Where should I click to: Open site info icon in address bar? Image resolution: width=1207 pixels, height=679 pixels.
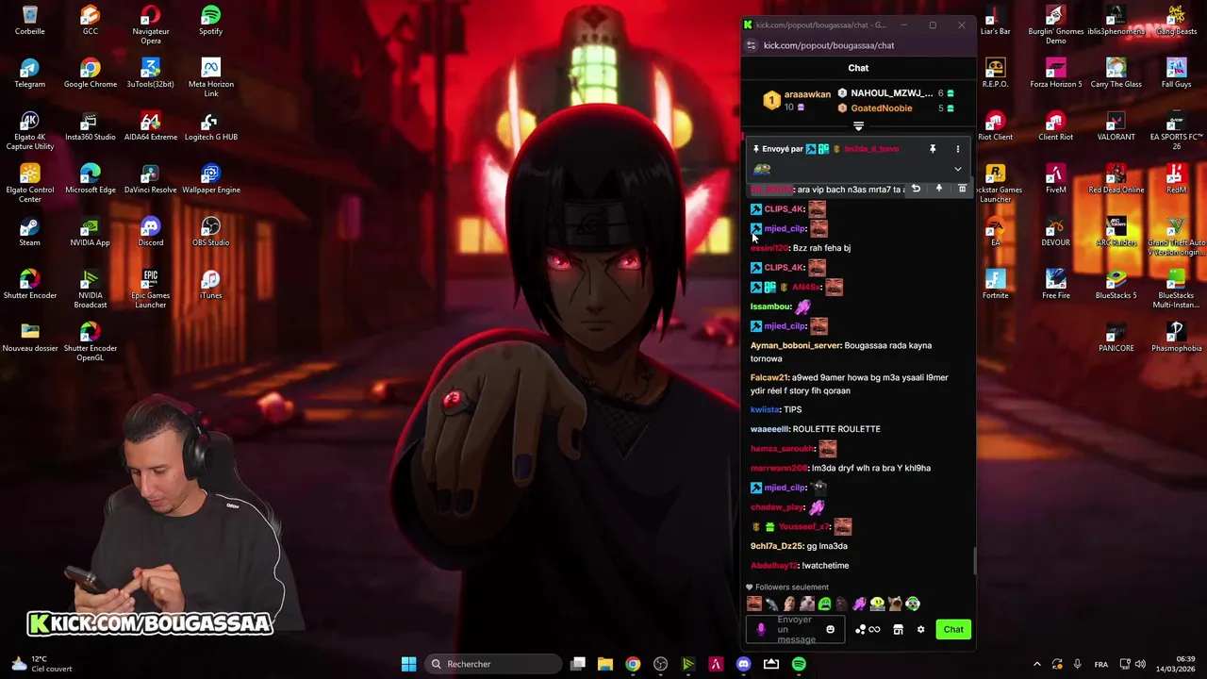tap(752, 45)
